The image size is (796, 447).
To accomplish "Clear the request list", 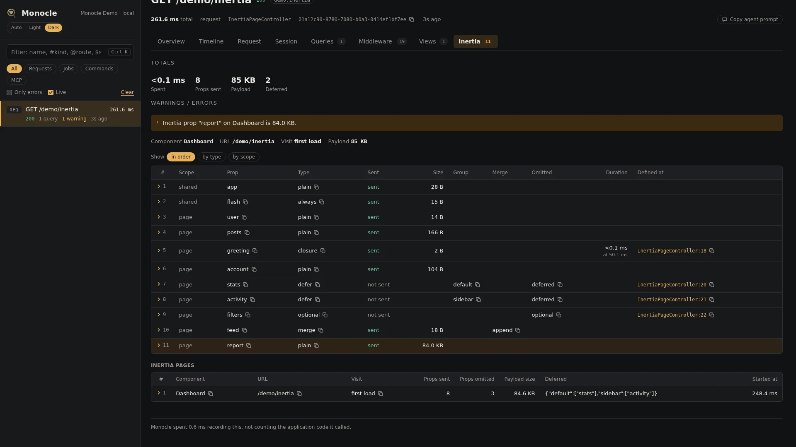I will tap(127, 92).
